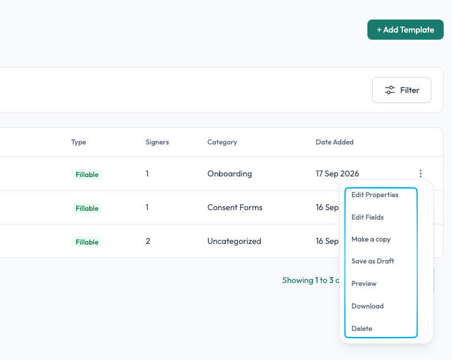
Task: Click the Fillable badge in Uncategorized row
Action: [87, 242]
